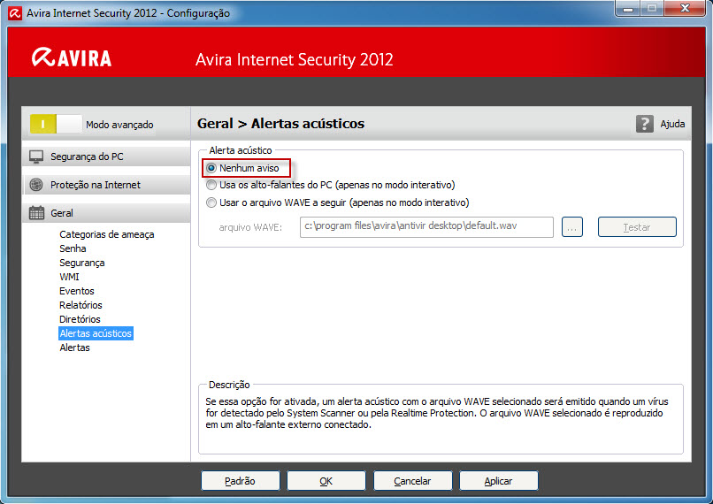Open the Alertas settings page

[x=74, y=347]
